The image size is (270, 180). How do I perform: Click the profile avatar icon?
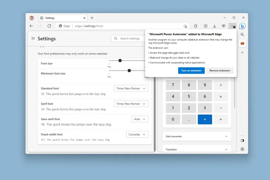click(x=32, y=18)
